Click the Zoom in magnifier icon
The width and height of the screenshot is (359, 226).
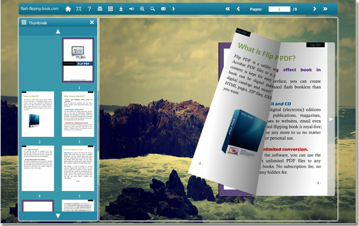pyautogui.click(x=142, y=9)
